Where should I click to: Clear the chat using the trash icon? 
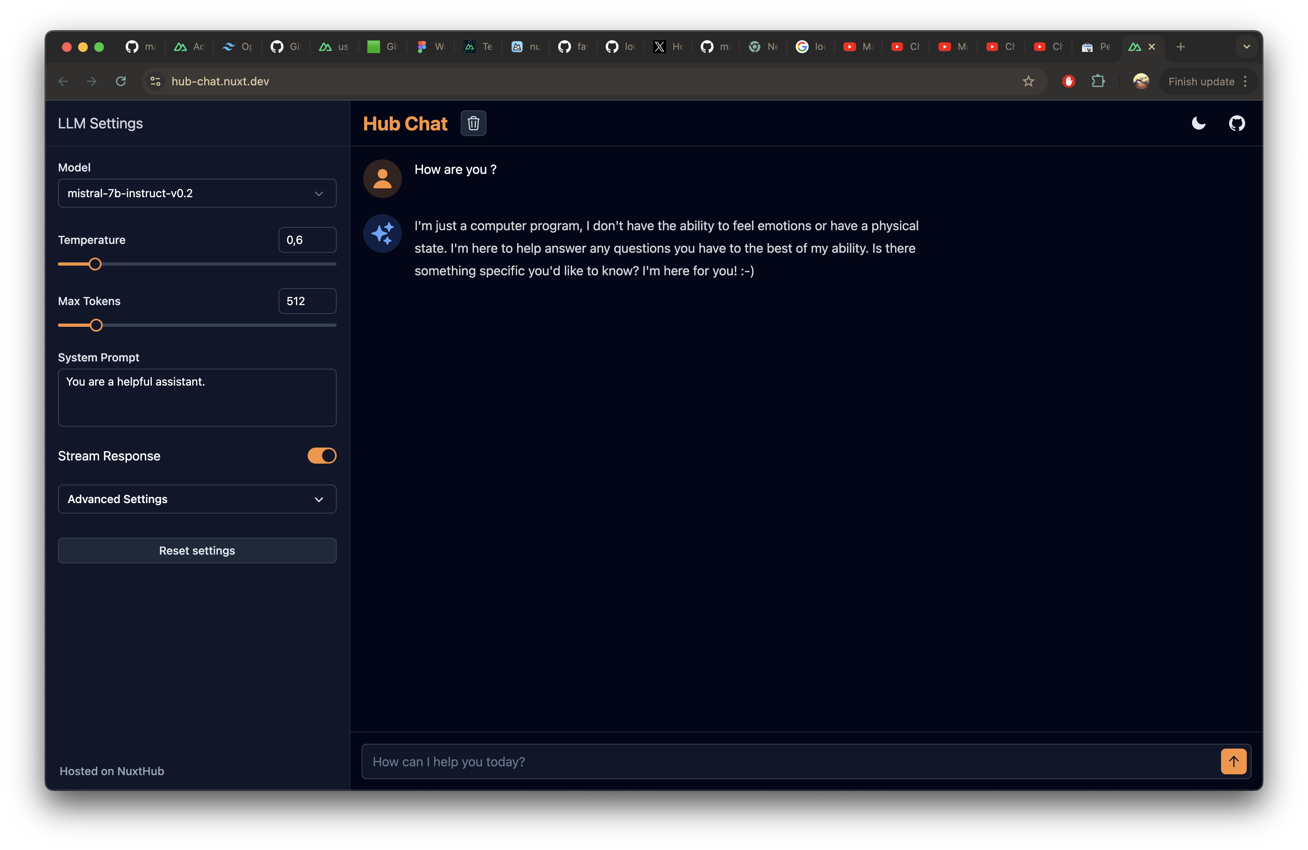pos(473,123)
